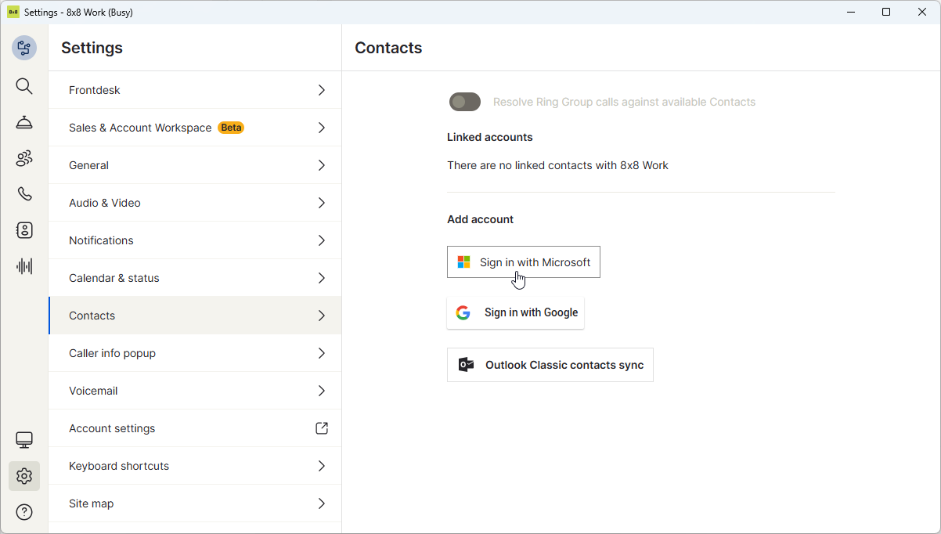Open the phone calls icon
Viewport: 941px width, 534px height.
(x=24, y=194)
